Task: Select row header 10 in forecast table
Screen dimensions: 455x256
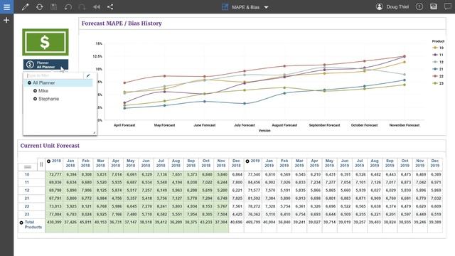Action: (x=27, y=175)
